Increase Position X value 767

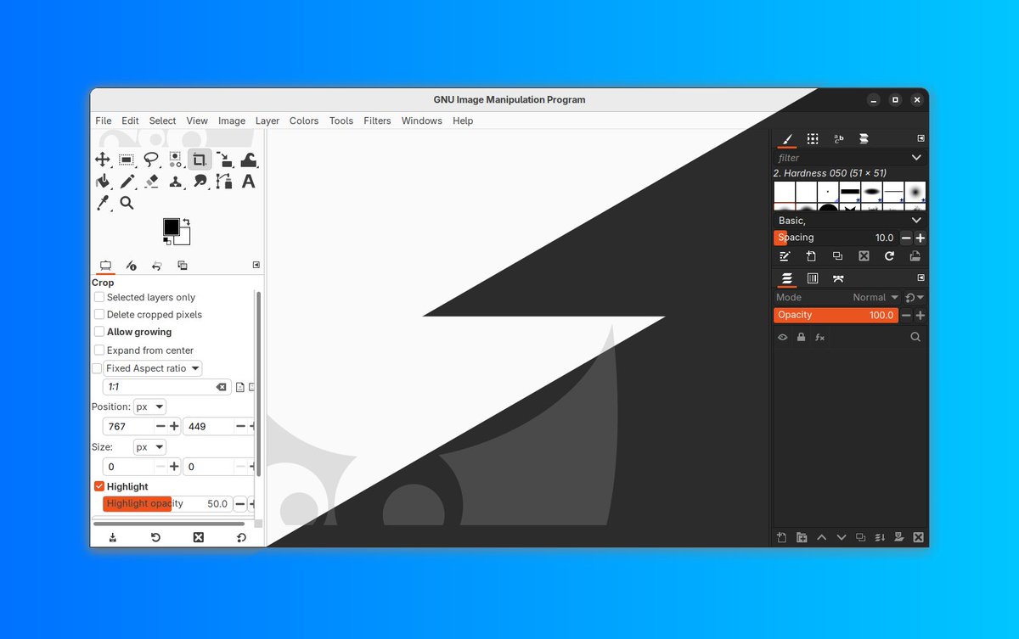pyautogui.click(x=174, y=426)
